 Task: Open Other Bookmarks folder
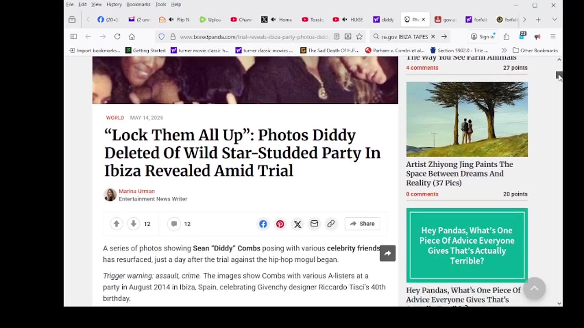click(x=535, y=51)
